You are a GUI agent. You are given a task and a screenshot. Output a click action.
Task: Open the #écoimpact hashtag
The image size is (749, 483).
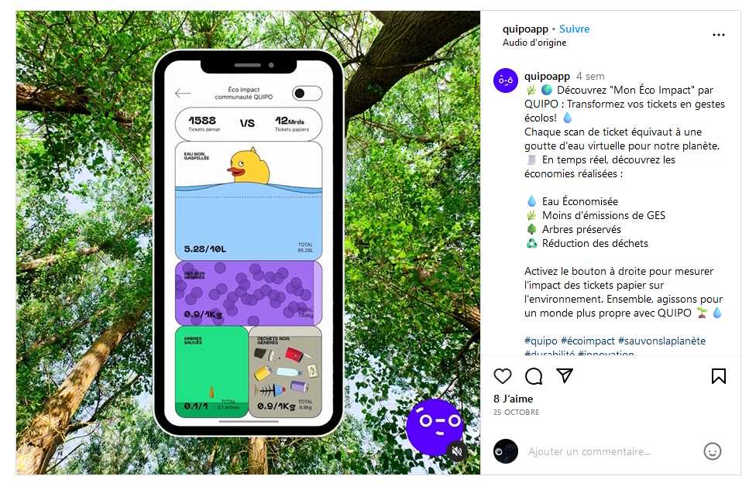(x=588, y=341)
